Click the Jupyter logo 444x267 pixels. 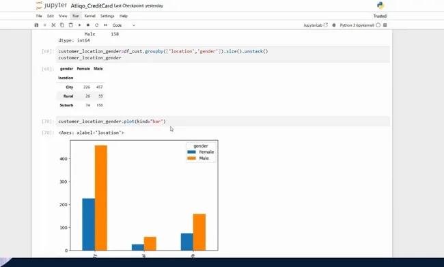(x=51, y=5)
